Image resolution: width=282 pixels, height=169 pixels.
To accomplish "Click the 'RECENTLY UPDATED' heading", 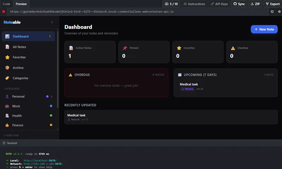I will (80, 105).
